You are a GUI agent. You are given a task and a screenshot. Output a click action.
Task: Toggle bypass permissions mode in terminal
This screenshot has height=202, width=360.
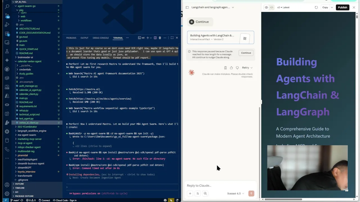click(98, 193)
